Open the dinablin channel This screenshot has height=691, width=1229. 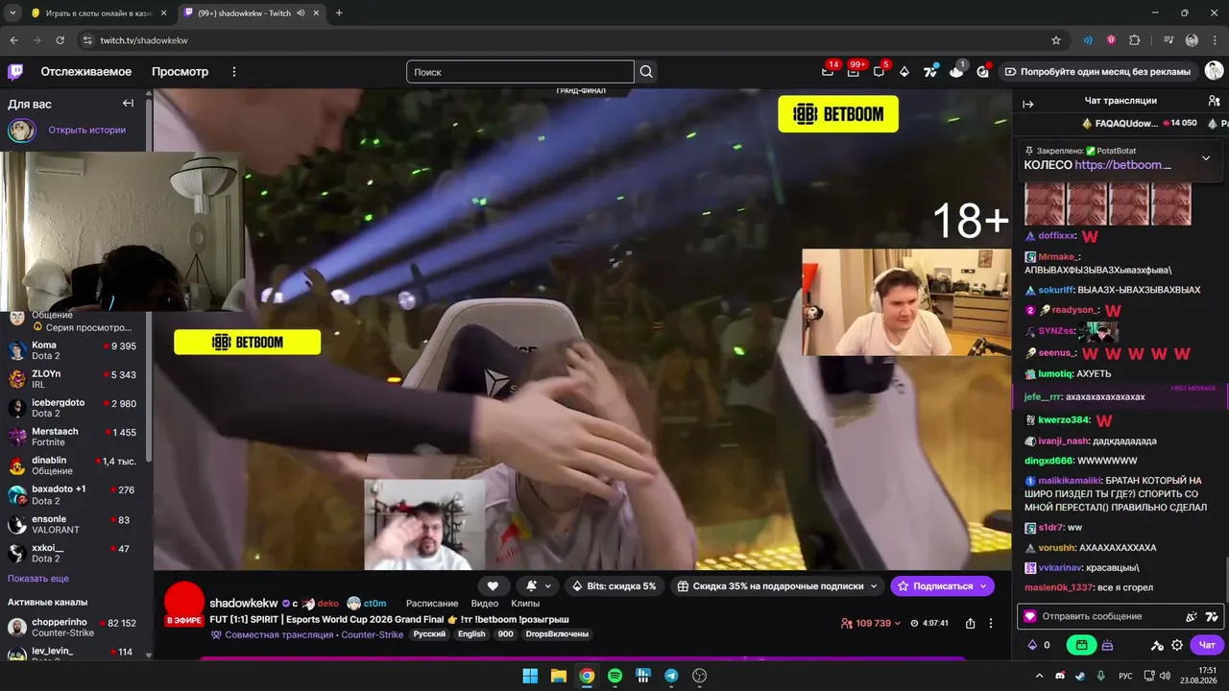74,465
